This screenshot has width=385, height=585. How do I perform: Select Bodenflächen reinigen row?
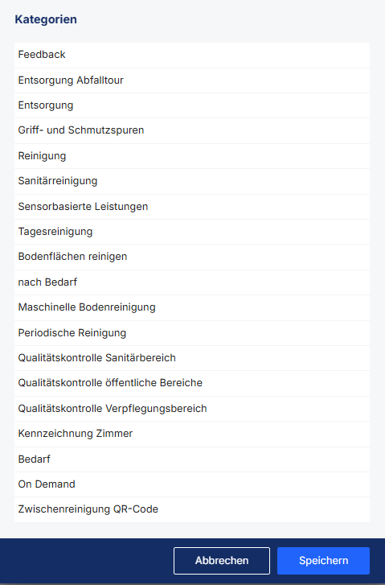(192, 257)
